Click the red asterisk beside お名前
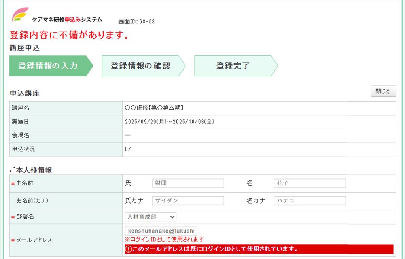The width and height of the screenshot is (405, 259). point(13,184)
